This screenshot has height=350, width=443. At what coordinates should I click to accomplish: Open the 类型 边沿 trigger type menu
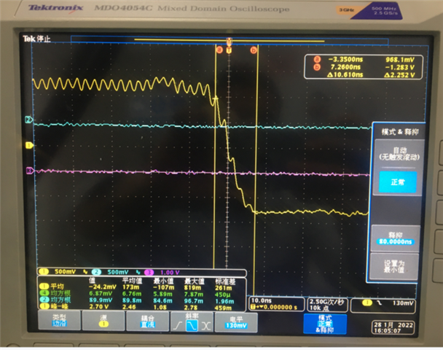(x=59, y=321)
